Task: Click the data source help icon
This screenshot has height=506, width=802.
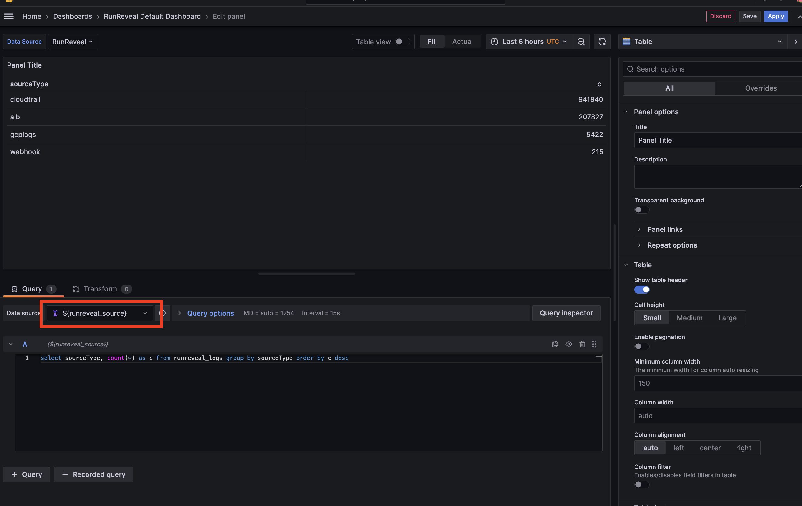Action: coord(163,313)
